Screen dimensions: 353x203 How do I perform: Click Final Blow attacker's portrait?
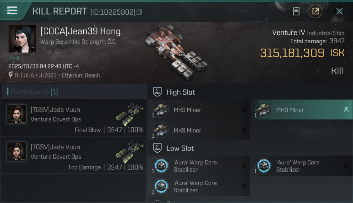pos(17,114)
